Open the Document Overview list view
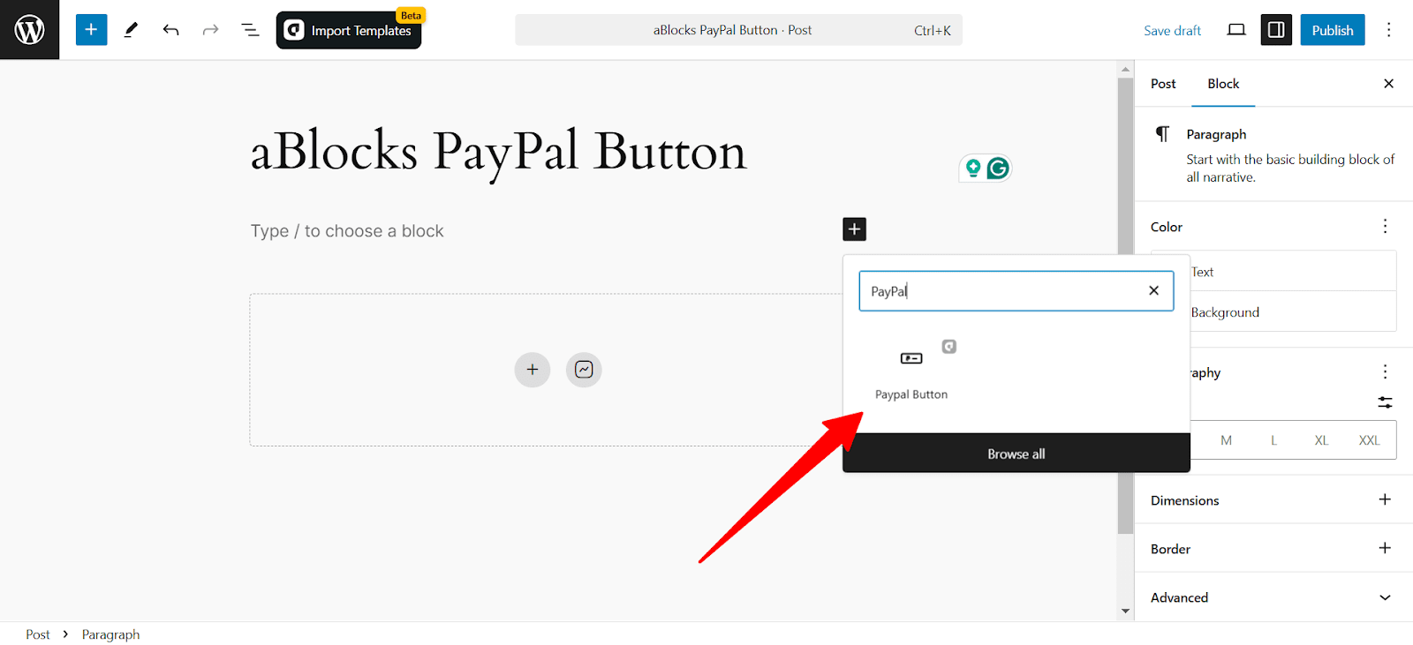This screenshot has width=1413, height=645. (x=250, y=30)
